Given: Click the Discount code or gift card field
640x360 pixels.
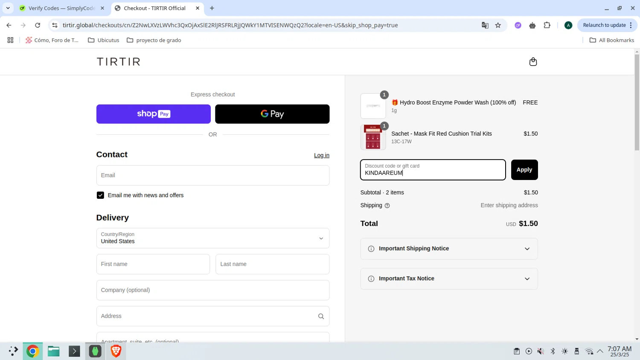Looking at the screenshot, I should [433, 170].
